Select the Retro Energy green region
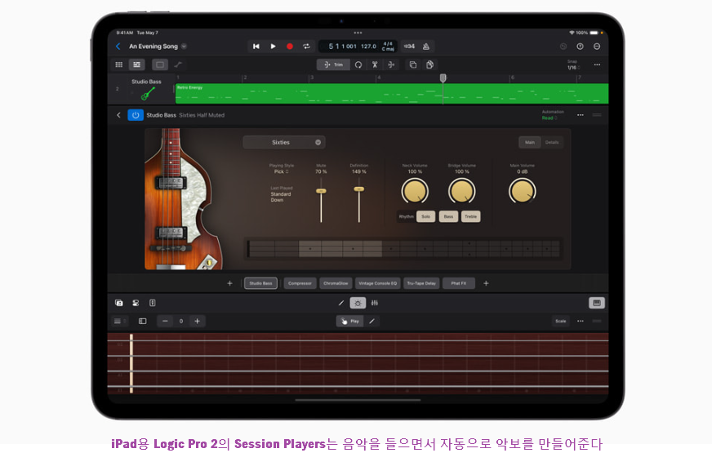Image resolution: width=712 pixels, height=453 pixels. pos(392,94)
